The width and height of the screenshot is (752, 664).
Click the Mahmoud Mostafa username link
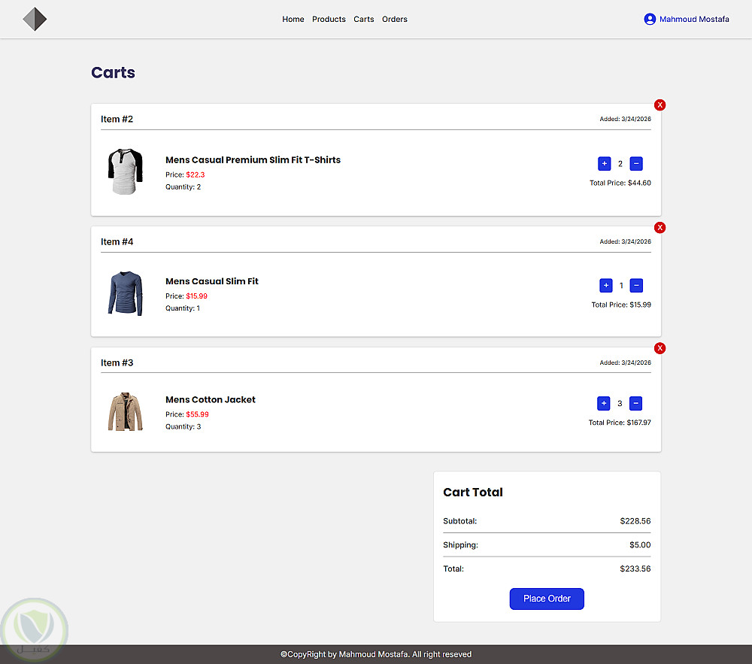click(x=694, y=20)
